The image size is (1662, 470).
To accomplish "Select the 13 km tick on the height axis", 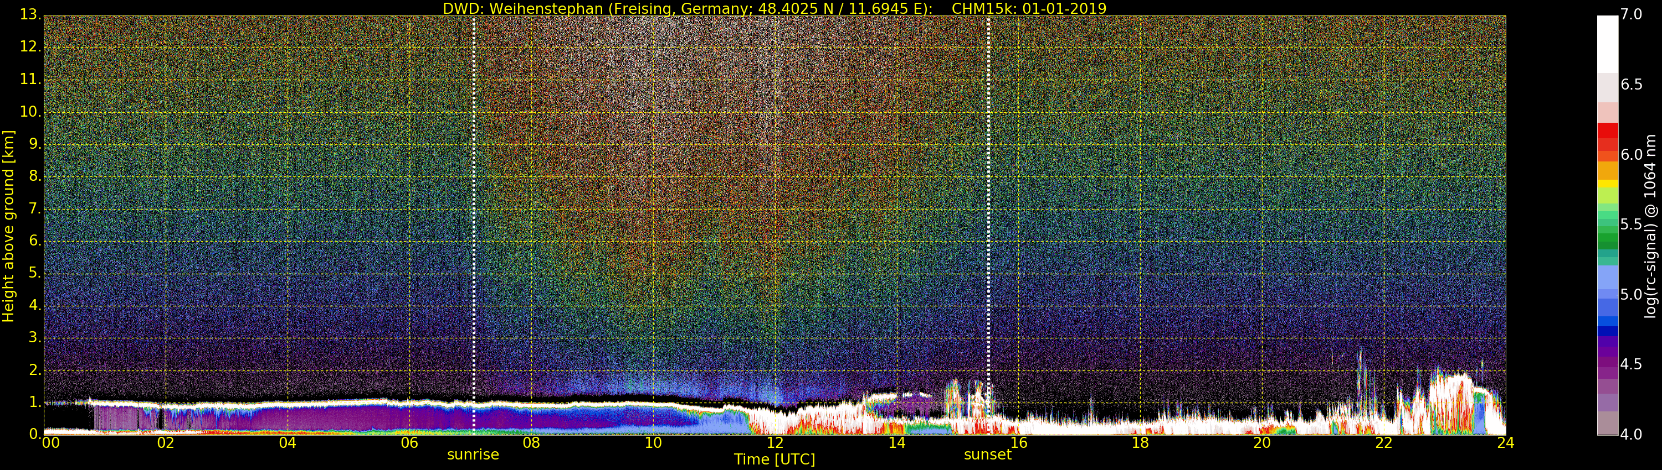I will point(30,15).
